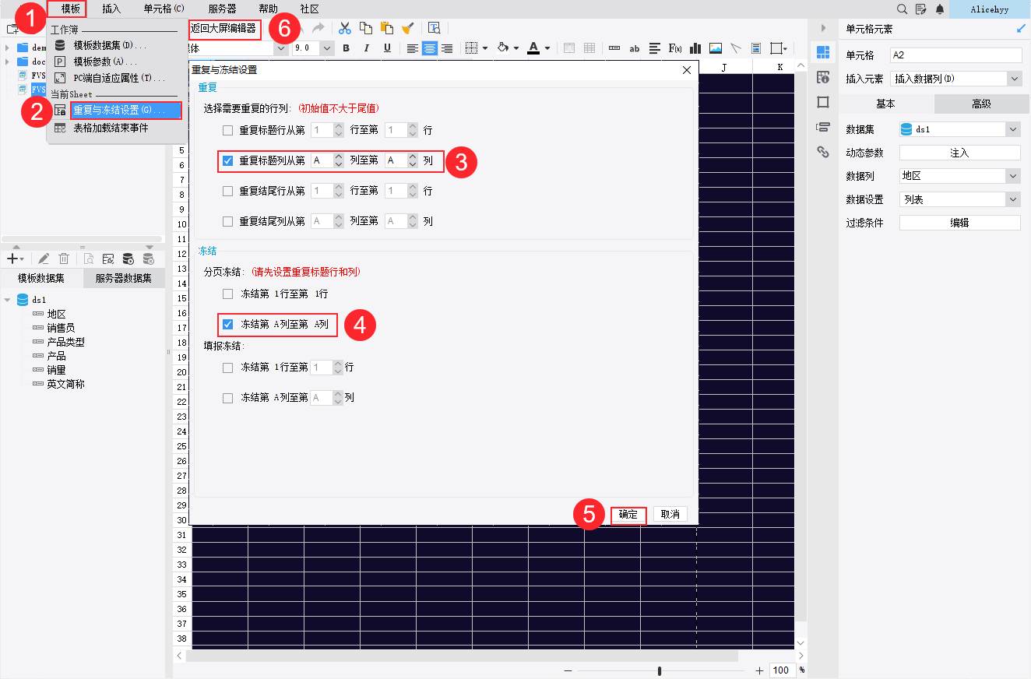Click the insert chart bar icon
This screenshot has height=679, width=1031.
click(x=695, y=48)
